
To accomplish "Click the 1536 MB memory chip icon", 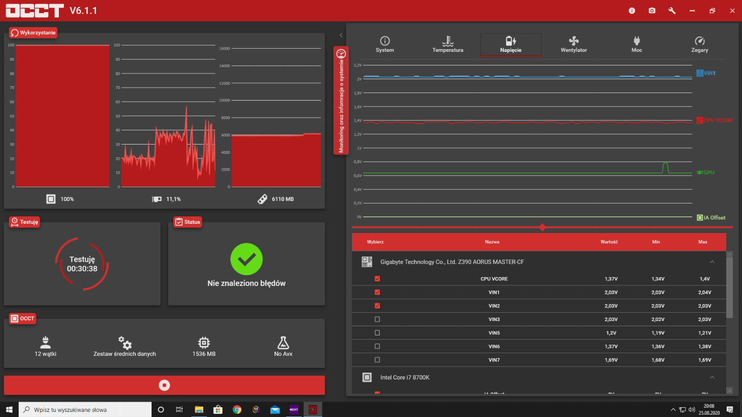I will (x=204, y=342).
